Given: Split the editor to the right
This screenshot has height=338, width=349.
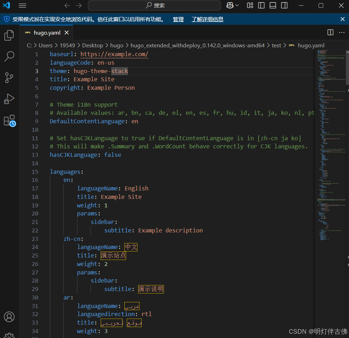Looking at the screenshot, I should [x=330, y=32].
